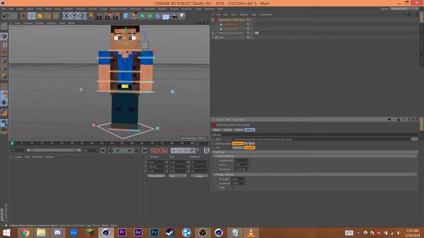Screen dimensions: 424x238
Task: Collapse the Bulge Settings group
Action: [216, 175]
